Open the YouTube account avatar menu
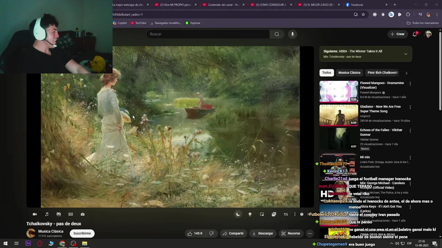442x248 pixels. [x=428, y=34]
